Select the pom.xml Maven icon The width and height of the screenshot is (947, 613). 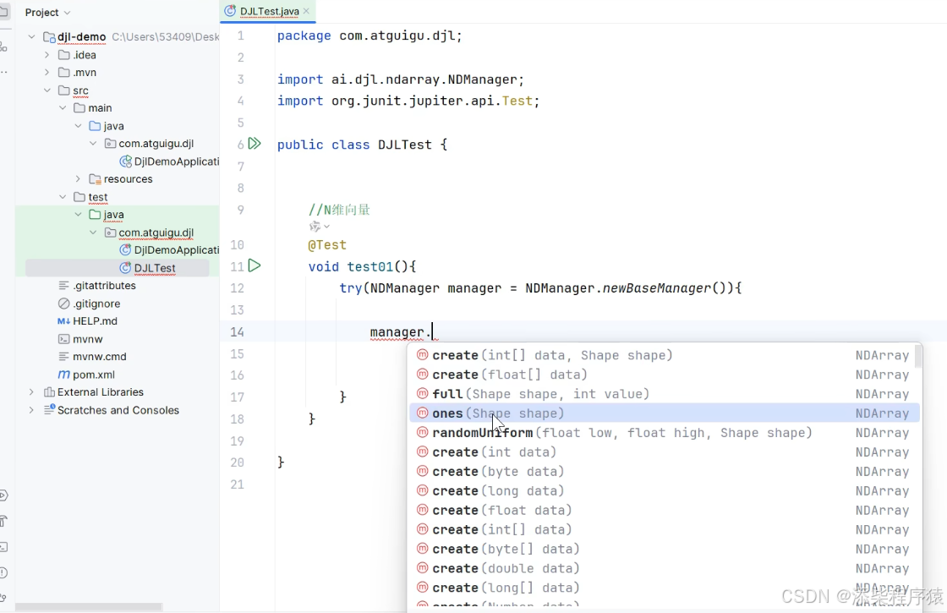coord(63,375)
